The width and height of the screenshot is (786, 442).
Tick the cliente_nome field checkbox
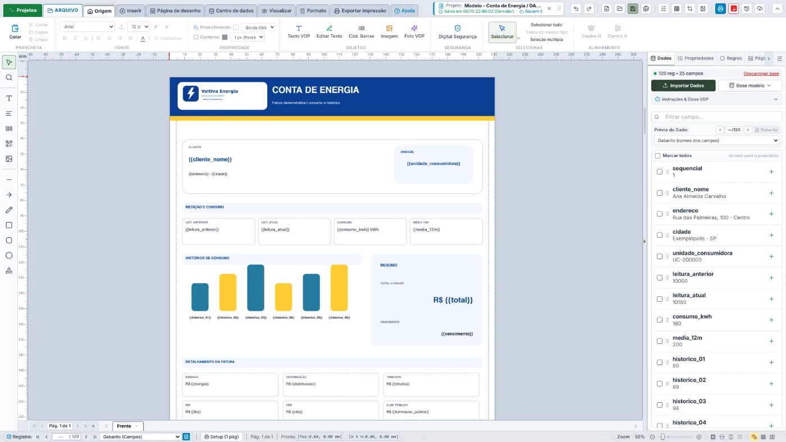[x=660, y=193]
